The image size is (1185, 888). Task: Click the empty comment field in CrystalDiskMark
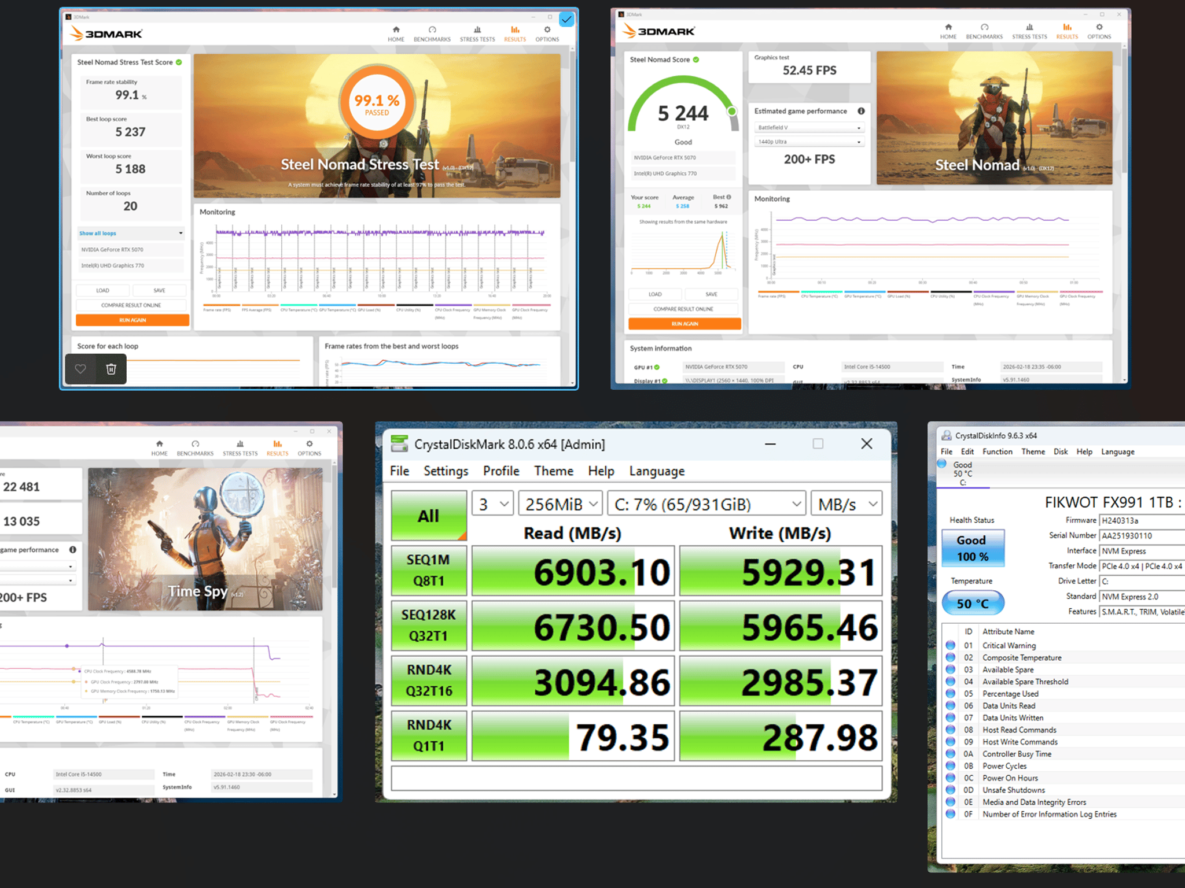(x=636, y=778)
